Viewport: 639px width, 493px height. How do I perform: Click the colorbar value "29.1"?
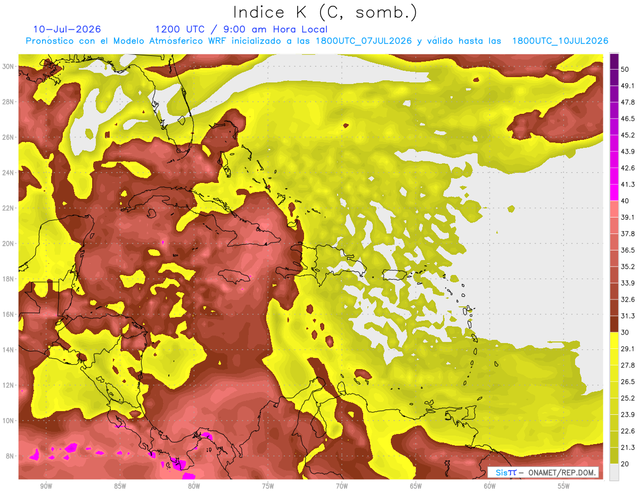click(x=628, y=349)
